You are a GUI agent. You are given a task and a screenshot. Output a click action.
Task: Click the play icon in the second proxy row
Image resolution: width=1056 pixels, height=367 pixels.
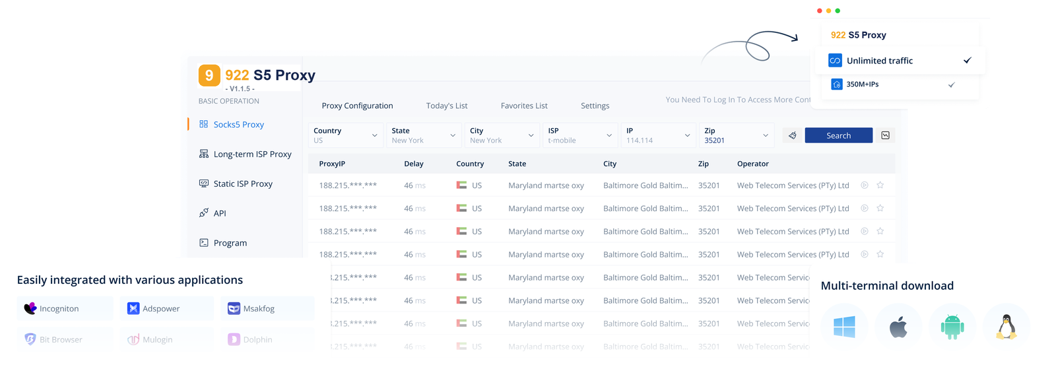864,209
